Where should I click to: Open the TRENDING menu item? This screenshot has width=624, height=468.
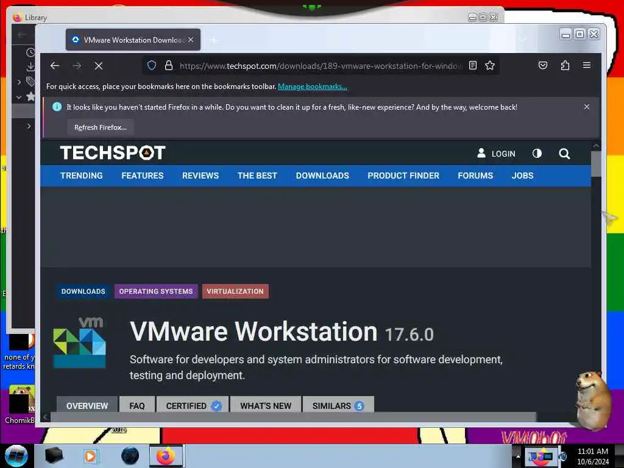82,175
